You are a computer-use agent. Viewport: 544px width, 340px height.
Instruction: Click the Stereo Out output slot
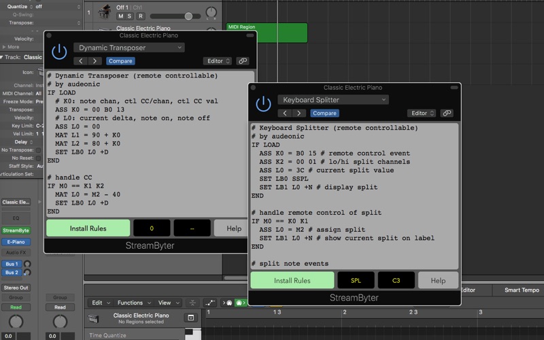(16, 288)
